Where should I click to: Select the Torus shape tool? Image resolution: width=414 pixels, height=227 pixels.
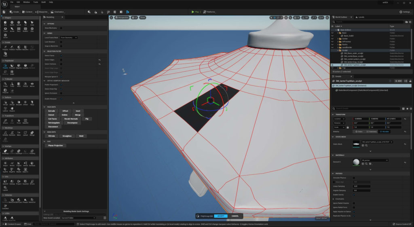(x=5, y=29)
